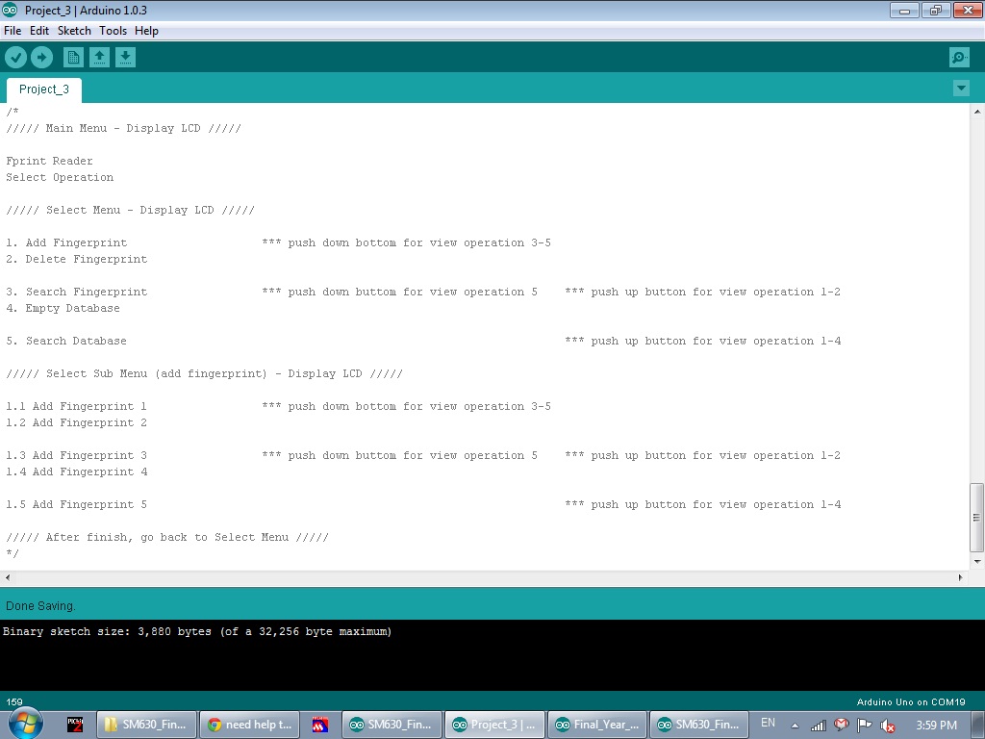Click the '1.5 Add Fingerprint 5' line
This screenshot has width=985, height=739.
77,504
